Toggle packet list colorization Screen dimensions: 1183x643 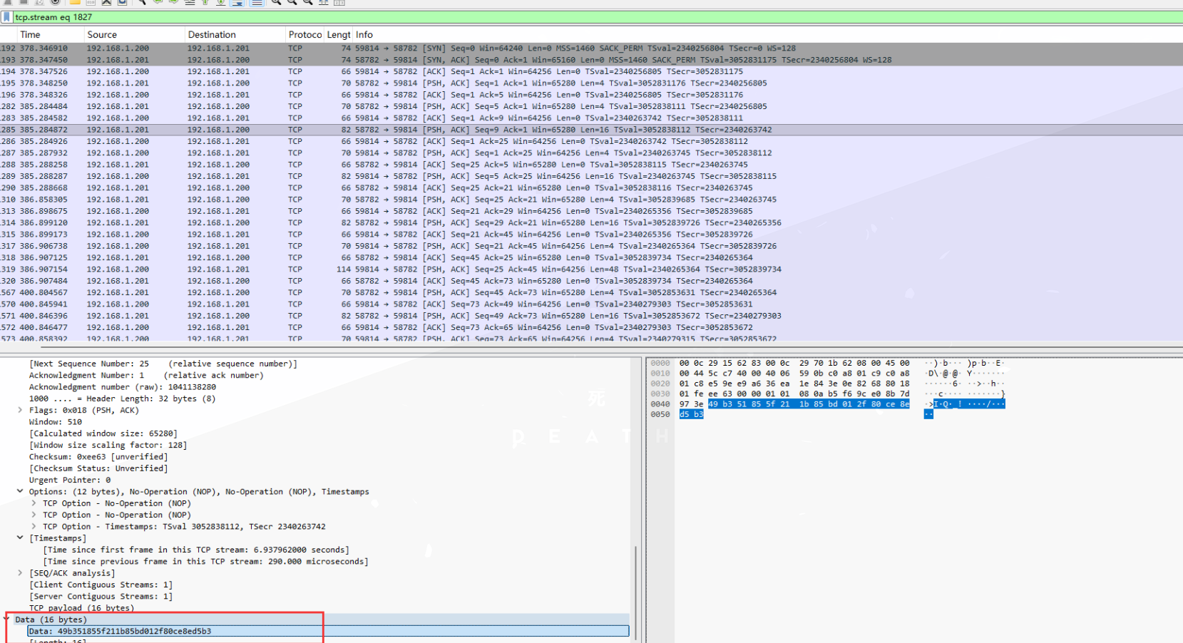click(257, 2)
